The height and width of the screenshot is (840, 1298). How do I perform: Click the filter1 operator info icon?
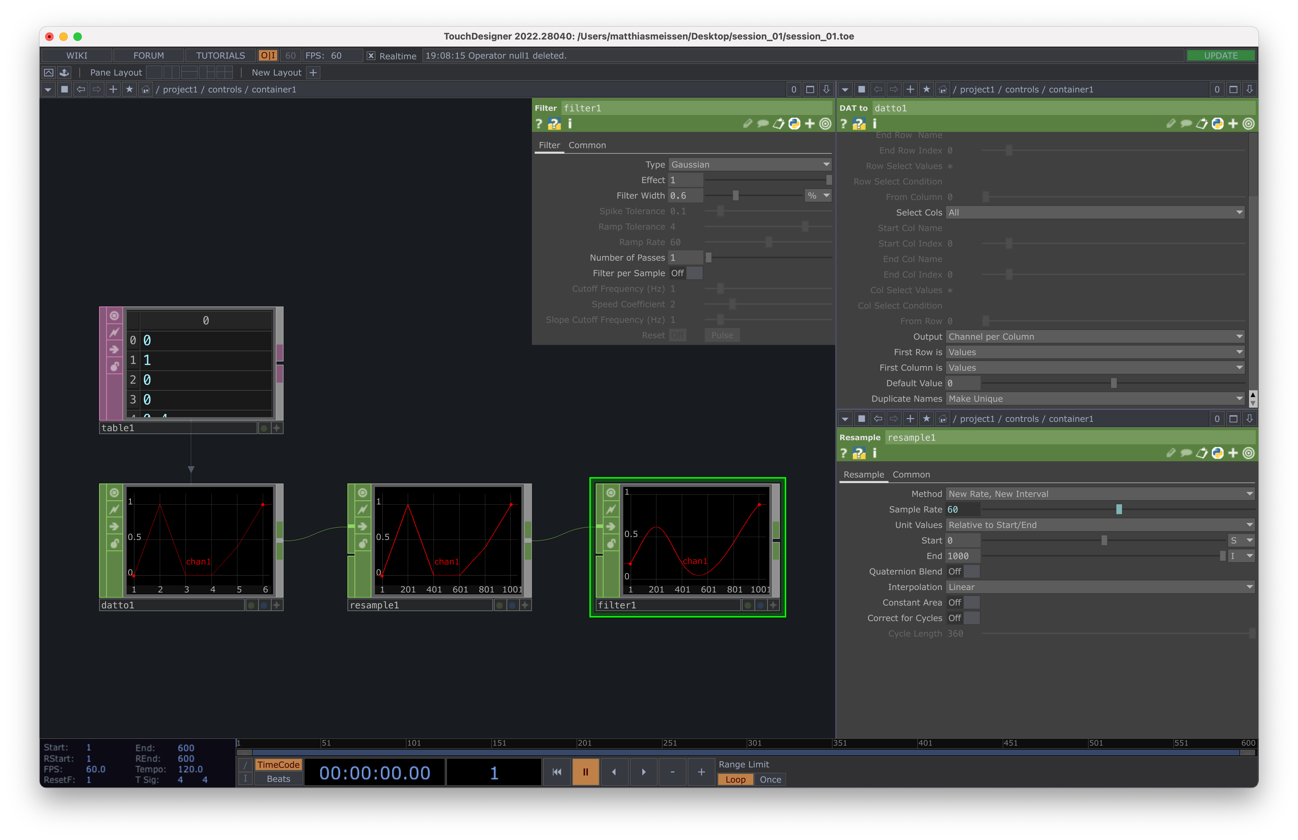[x=570, y=124]
